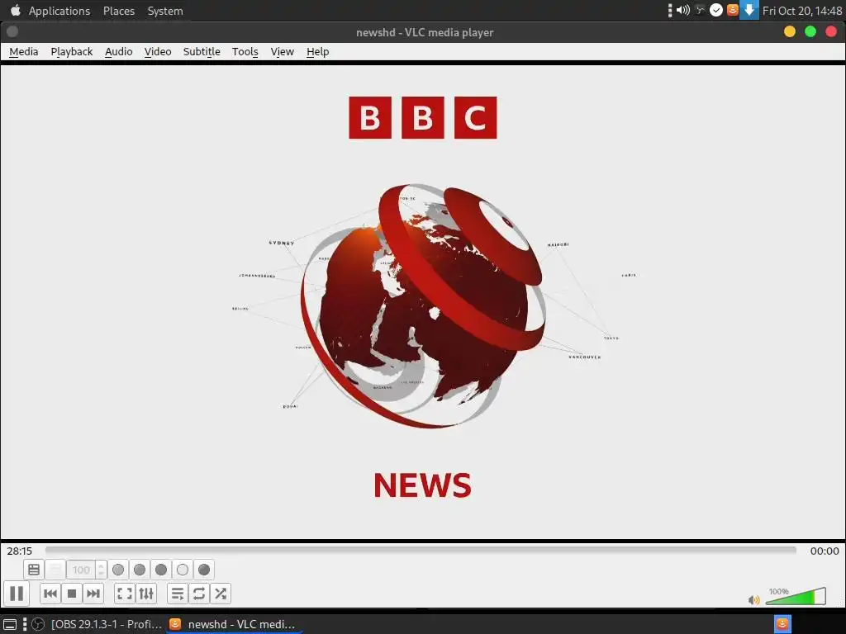Image resolution: width=846 pixels, height=634 pixels.
Task: Open the Video menu
Action: pyautogui.click(x=158, y=51)
